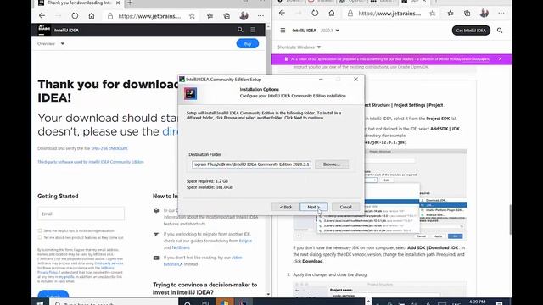This screenshot has width=543, height=305.
Task: Open Collections in left browser
Action: pos(227,16)
